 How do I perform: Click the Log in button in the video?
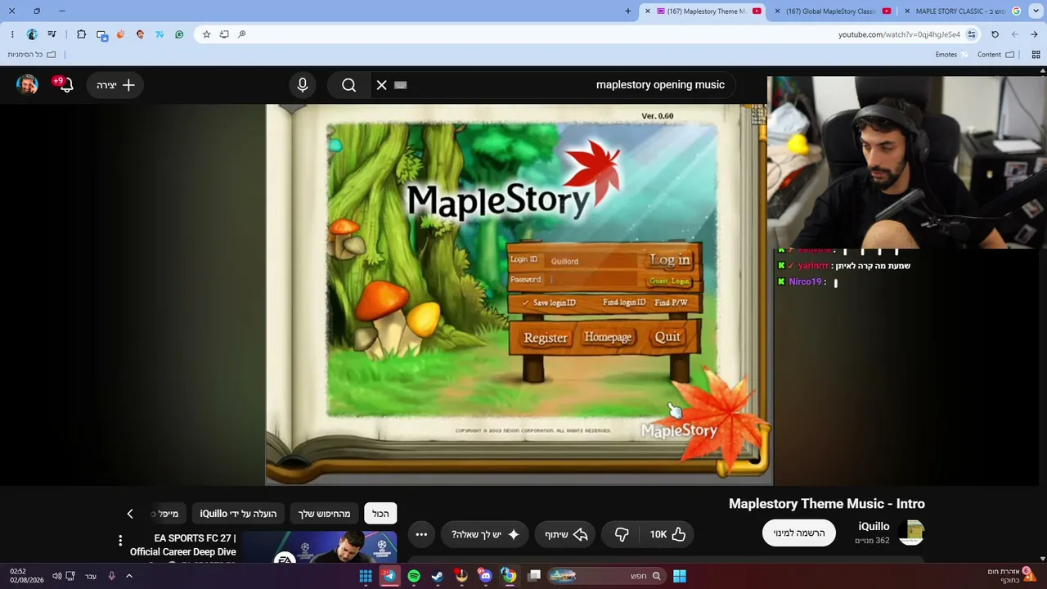[x=670, y=260]
